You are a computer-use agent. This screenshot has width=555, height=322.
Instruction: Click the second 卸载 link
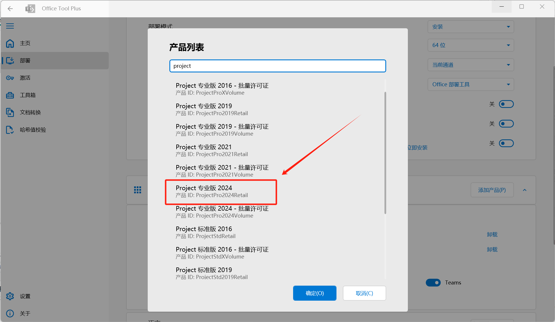[x=492, y=250]
